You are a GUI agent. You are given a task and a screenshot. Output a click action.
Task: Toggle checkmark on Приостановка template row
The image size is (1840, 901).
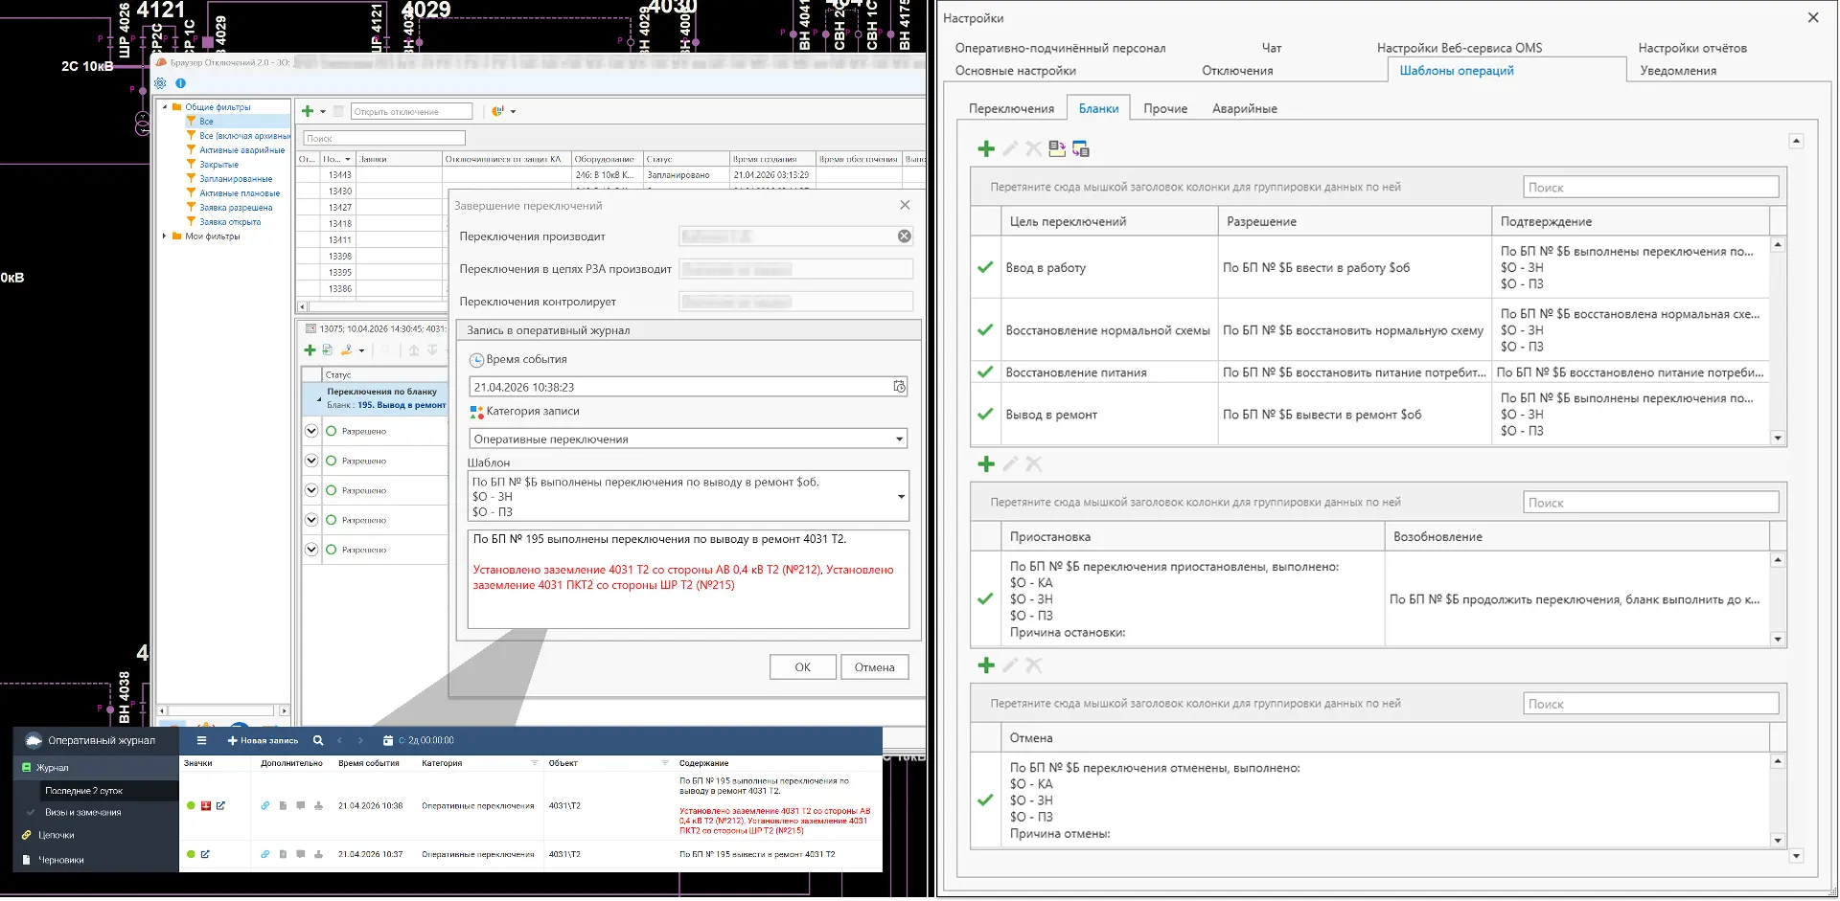click(985, 598)
